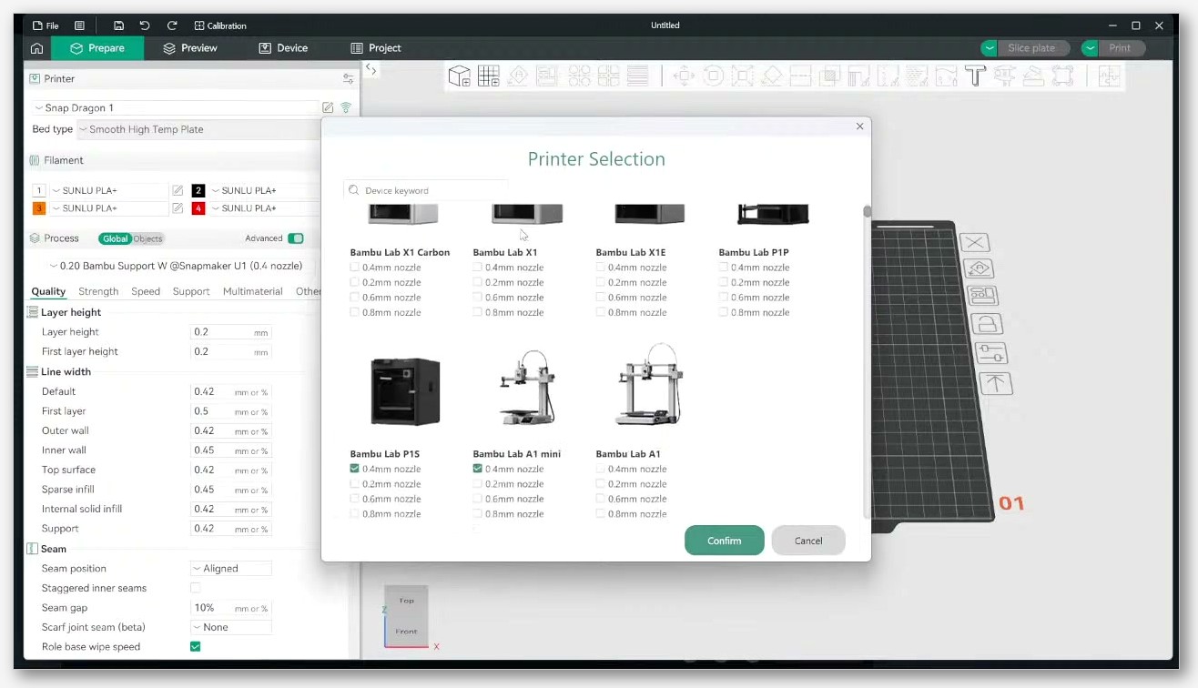Click the second title-bar icon beside File
Image resolution: width=1198 pixels, height=688 pixels.
pyautogui.click(x=79, y=25)
